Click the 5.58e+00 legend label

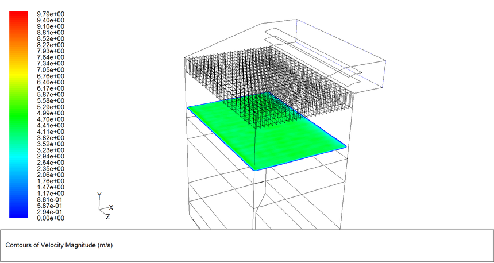[51, 100]
